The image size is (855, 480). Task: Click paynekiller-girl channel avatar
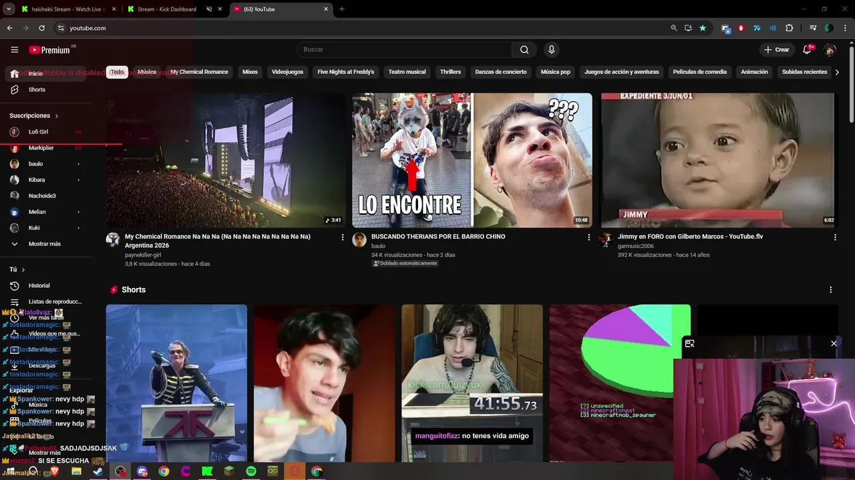click(x=113, y=240)
